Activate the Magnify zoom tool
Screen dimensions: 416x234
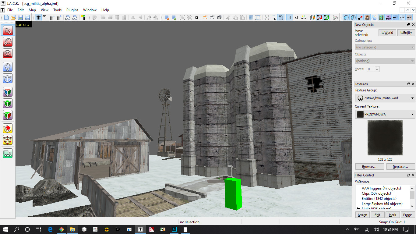click(8, 42)
